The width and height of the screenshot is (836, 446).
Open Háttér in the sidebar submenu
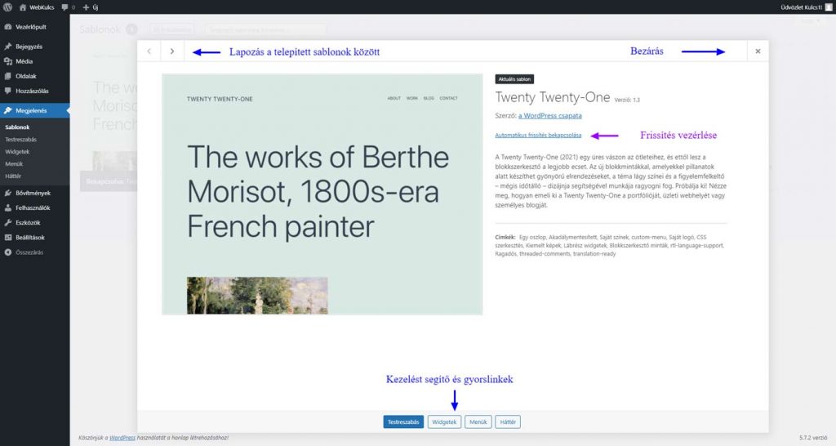[13, 176]
